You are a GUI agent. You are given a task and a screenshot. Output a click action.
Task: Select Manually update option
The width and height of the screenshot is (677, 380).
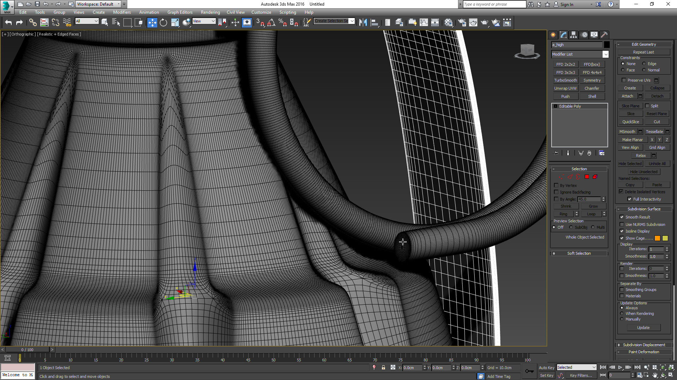[x=622, y=319]
